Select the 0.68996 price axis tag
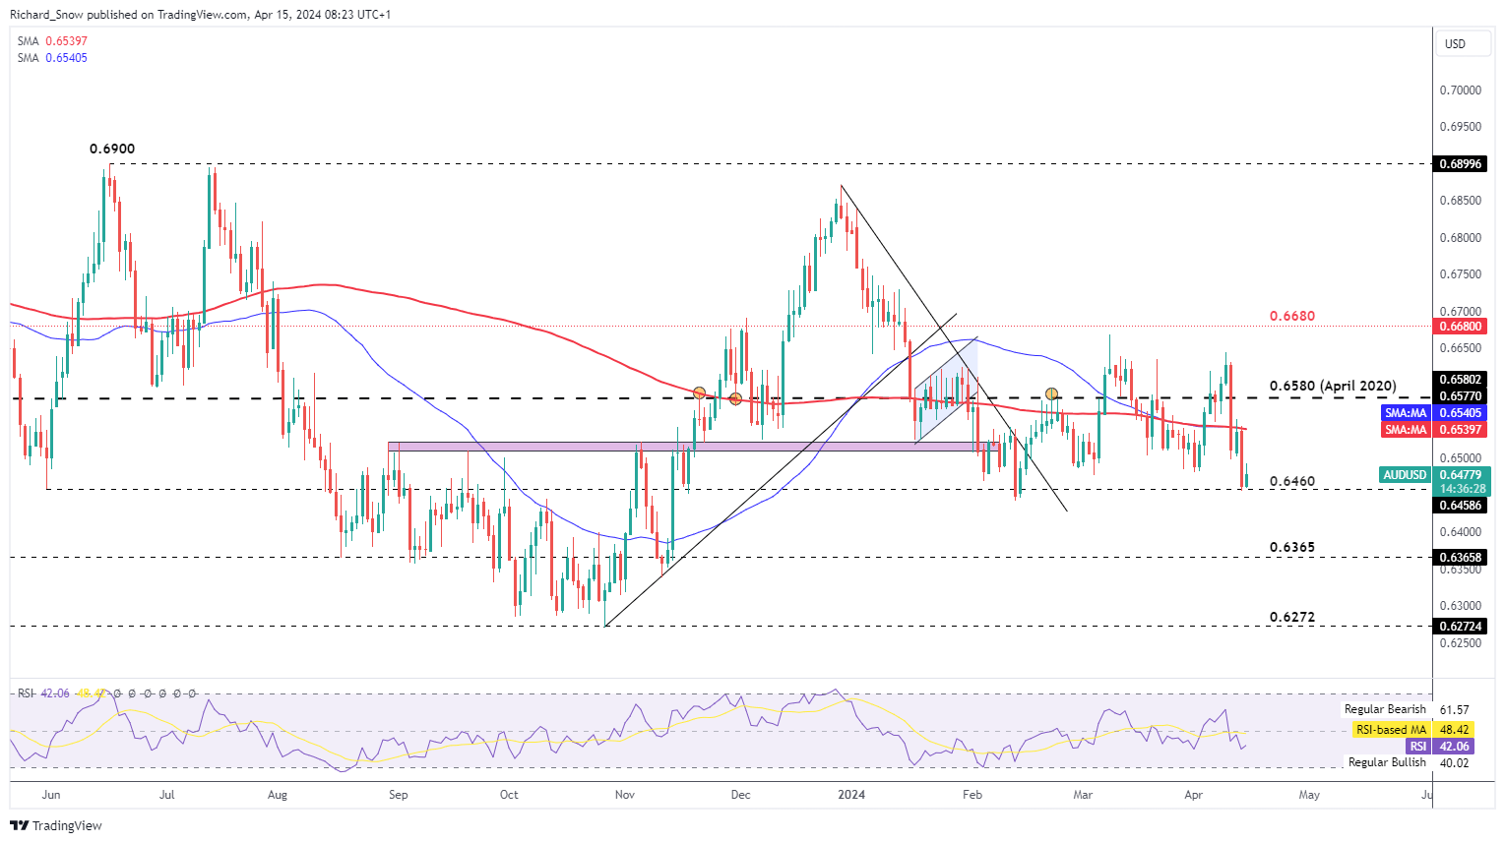This screenshot has height=843, width=1505. pos(1461,164)
